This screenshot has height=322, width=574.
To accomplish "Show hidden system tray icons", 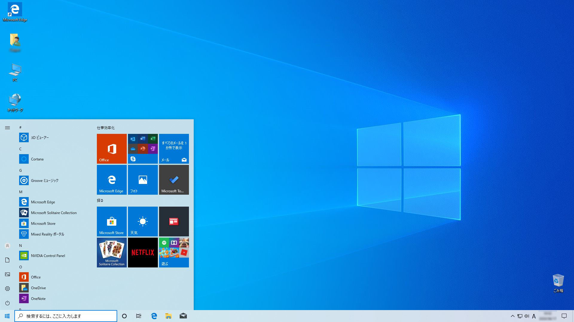I will tap(512, 316).
